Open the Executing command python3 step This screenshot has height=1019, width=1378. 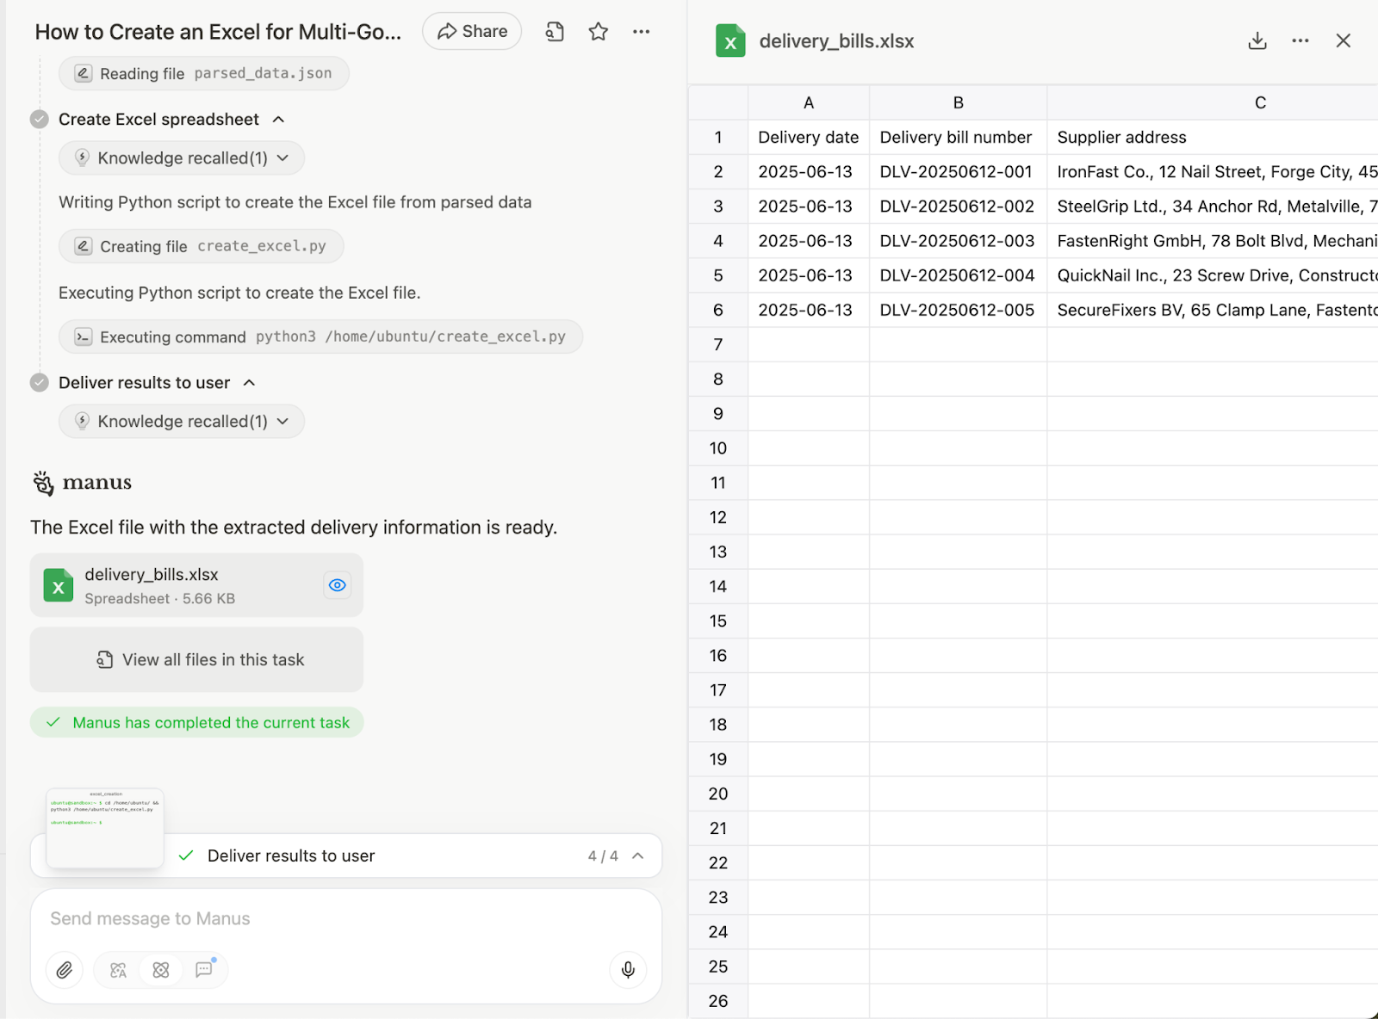(320, 337)
